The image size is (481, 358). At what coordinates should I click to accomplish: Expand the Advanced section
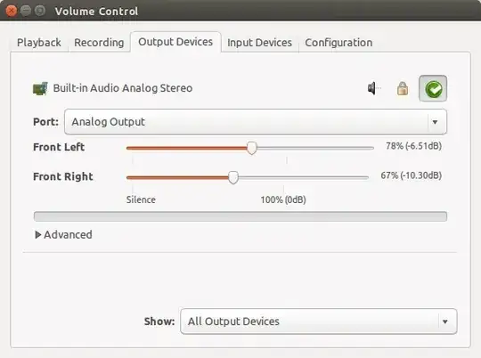[63, 235]
